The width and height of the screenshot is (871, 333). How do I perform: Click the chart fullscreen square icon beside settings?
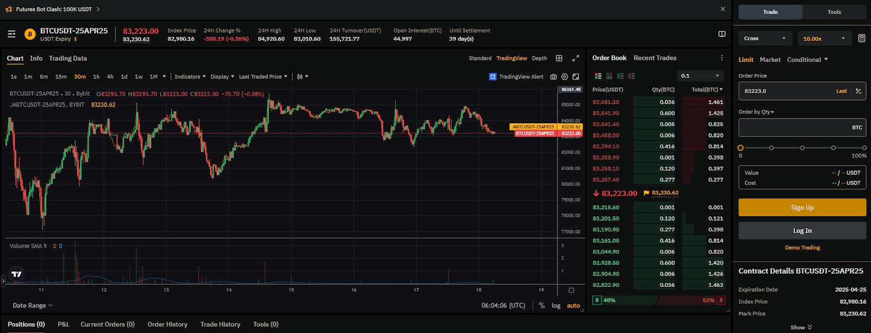pos(576,77)
